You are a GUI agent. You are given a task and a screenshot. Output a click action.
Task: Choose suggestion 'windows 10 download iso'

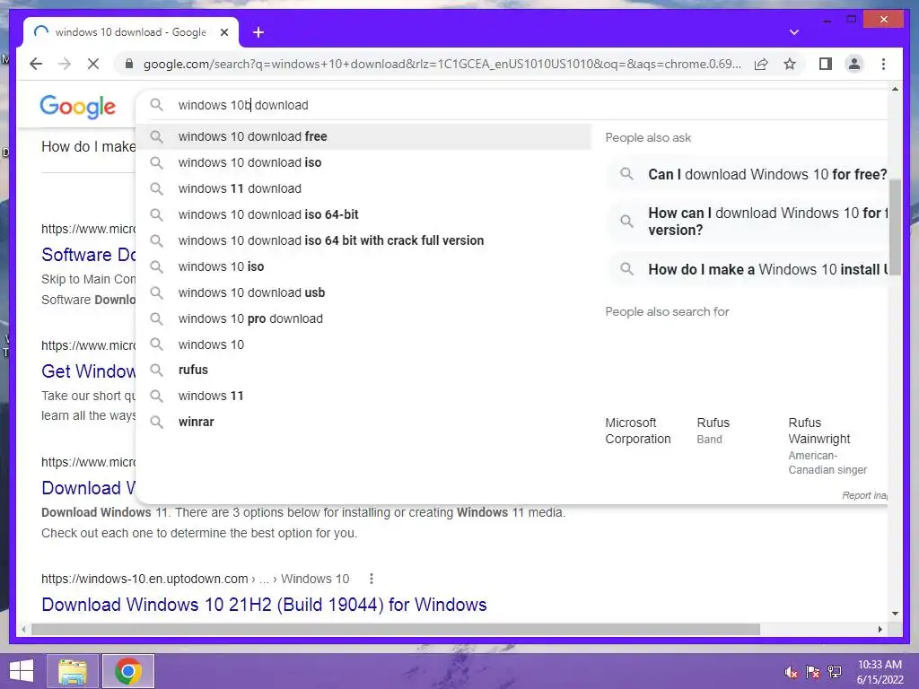(x=363, y=162)
